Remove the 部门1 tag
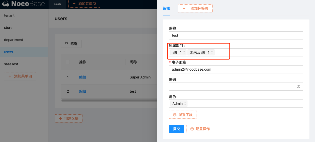The width and height of the screenshot is (315, 142). click(184, 52)
